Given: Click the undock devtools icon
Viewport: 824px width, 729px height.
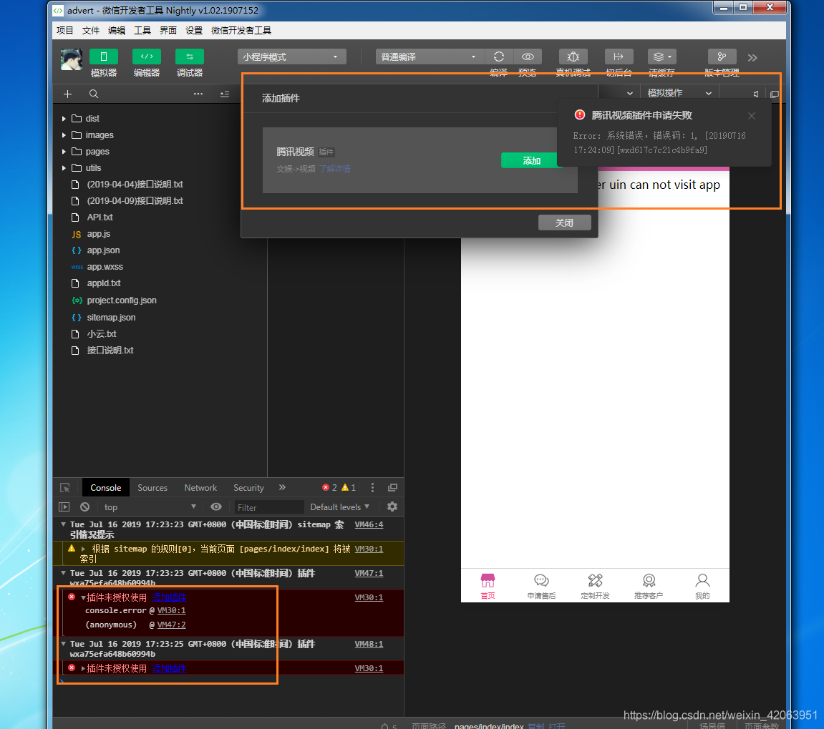Looking at the screenshot, I should (x=392, y=487).
